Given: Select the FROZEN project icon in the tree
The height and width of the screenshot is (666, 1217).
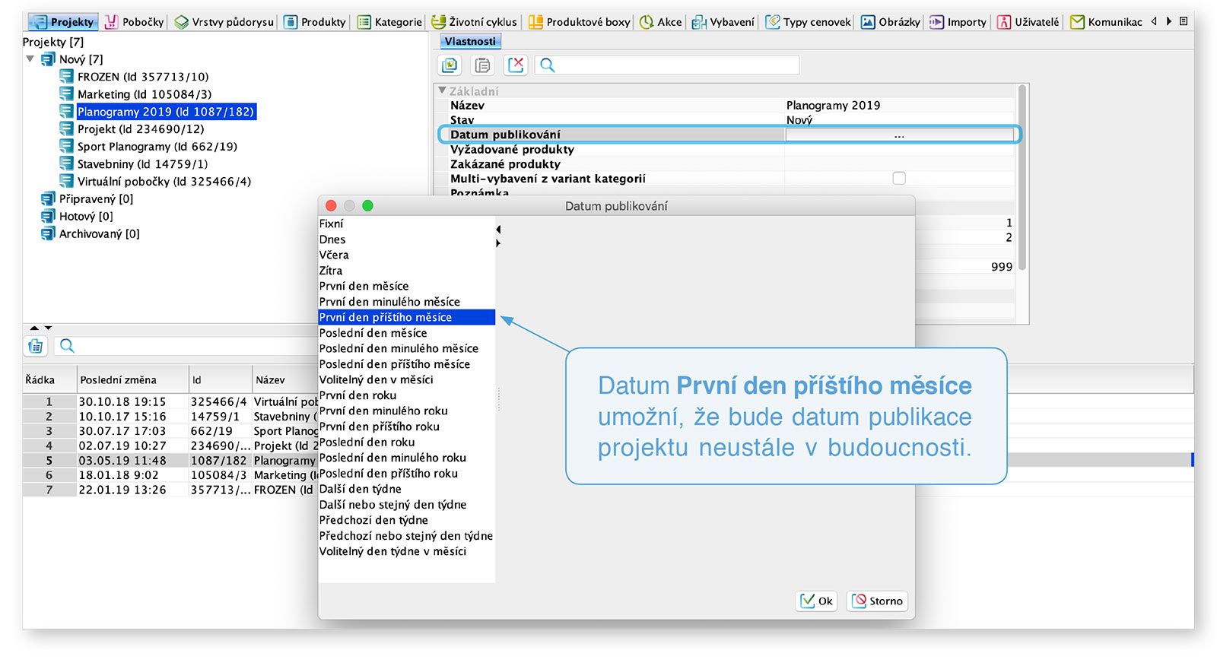Looking at the screenshot, I should click(67, 77).
